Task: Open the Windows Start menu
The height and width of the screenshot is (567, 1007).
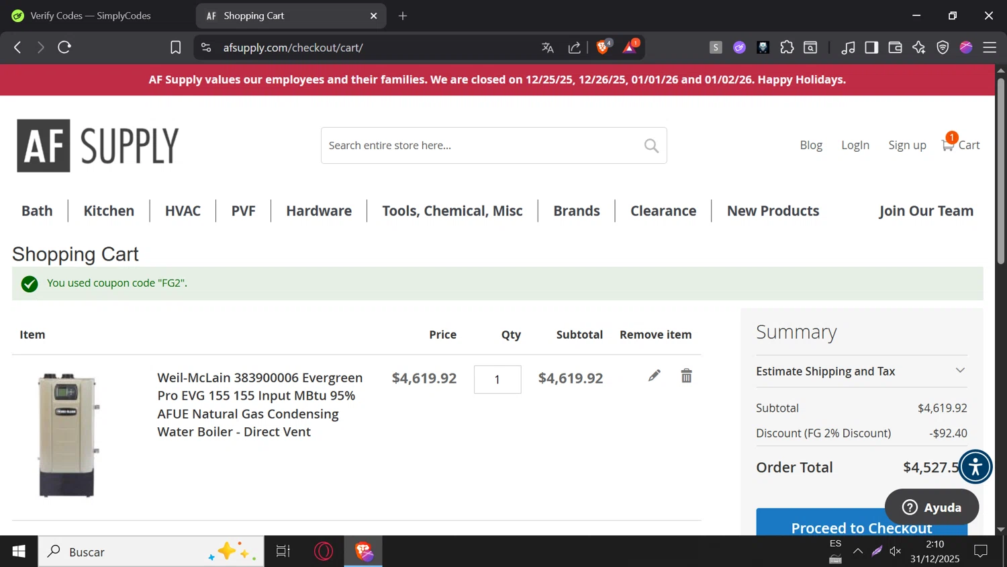Action: point(19,552)
